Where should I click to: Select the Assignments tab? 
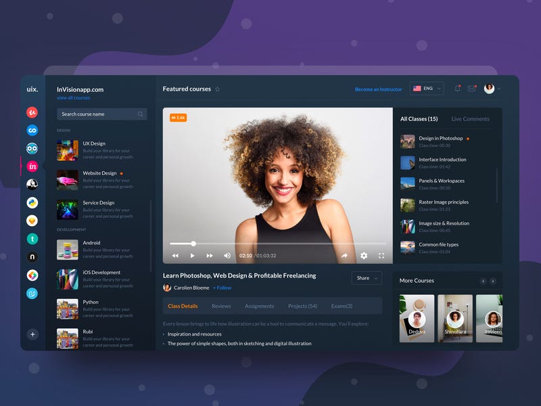(x=259, y=306)
